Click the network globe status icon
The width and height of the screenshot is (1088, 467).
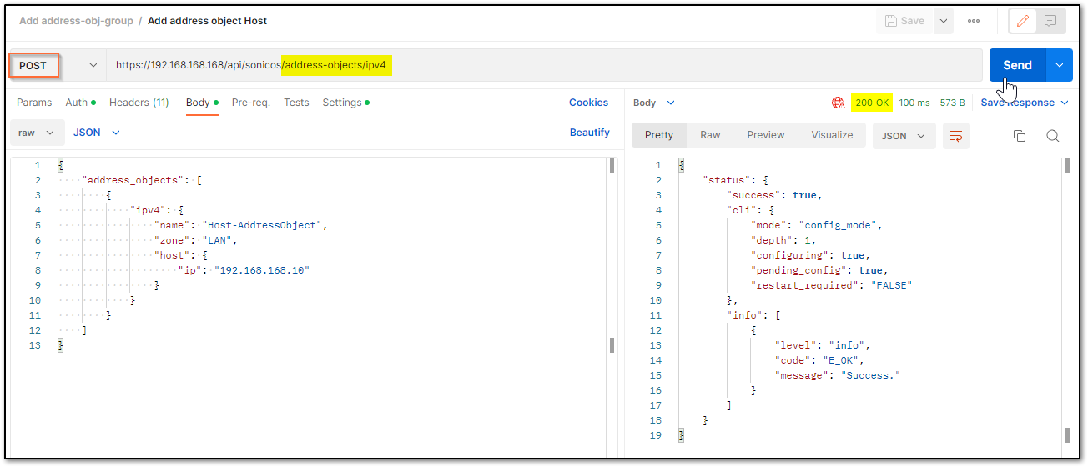pyautogui.click(x=838, y=103)
